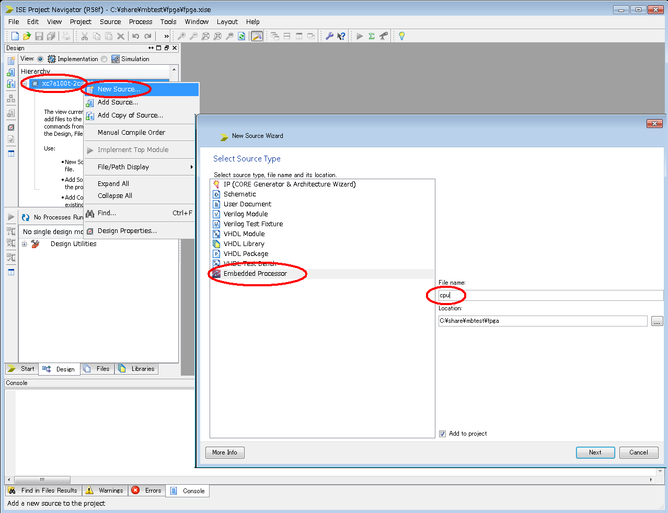Click the wrench settings toolbar icon

tap(329, 36)
